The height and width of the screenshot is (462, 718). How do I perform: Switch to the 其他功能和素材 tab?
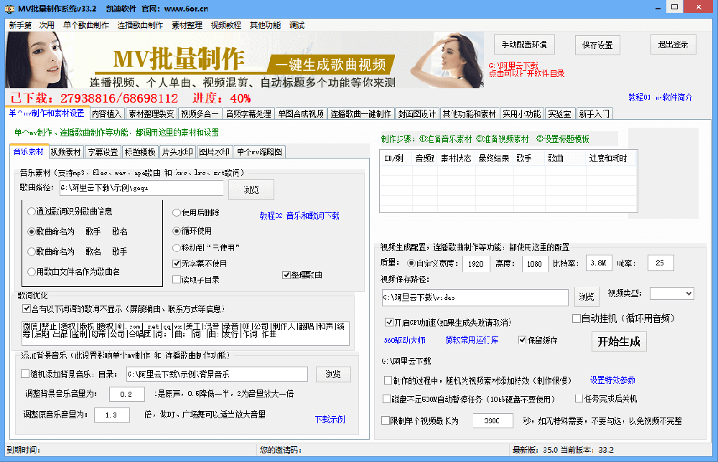click(x=470, y=113)
